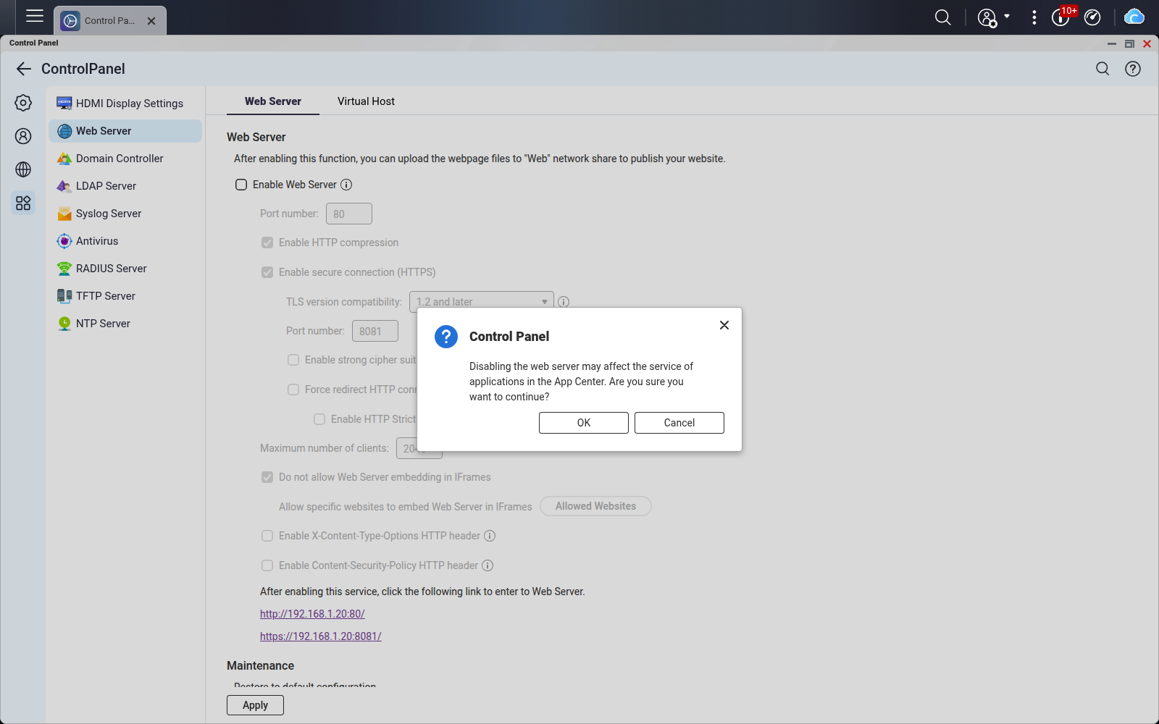Open the main hamburger menu
The height and width of the screenshot is (724, 1159).
point(35,16)
